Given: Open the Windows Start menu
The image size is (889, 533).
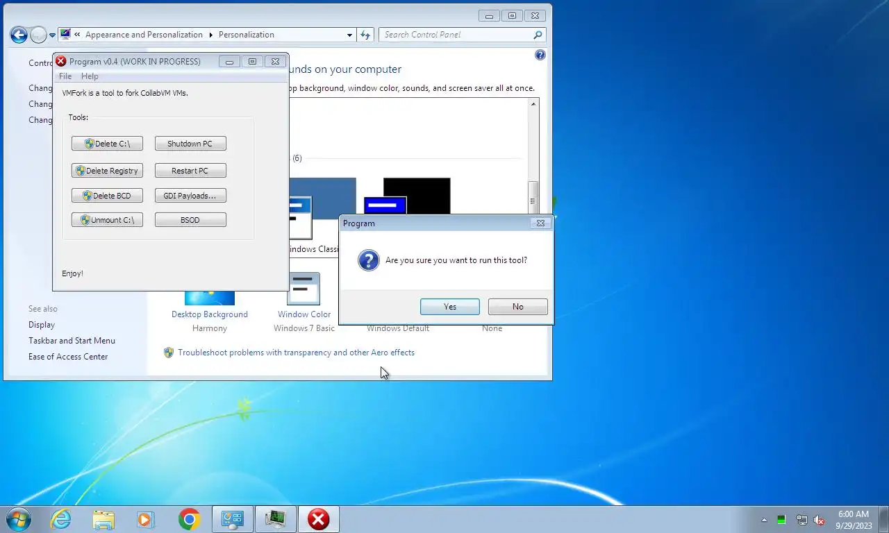Looking at the screenshot, I should [x=19, y=519].
